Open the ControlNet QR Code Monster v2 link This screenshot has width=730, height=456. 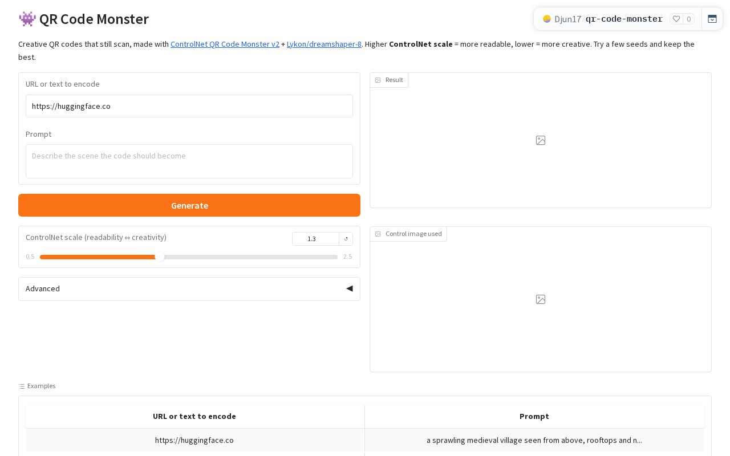pos(225,44)
